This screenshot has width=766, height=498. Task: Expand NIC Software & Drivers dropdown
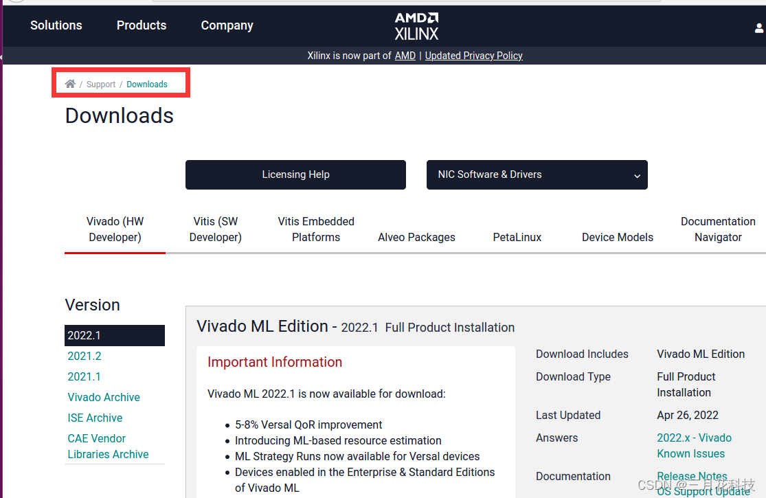click(537, 175)
